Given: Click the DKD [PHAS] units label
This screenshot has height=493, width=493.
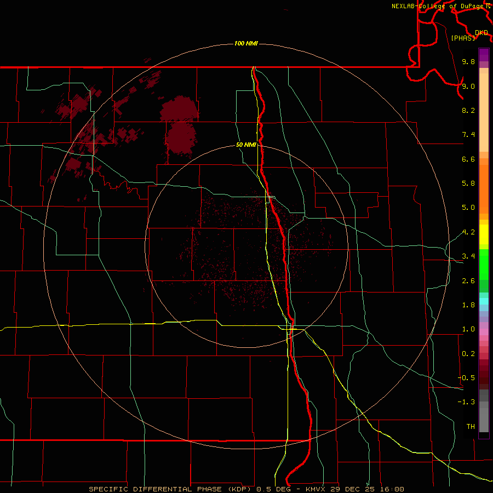Looking at the screenshot, I should tap(469, 35).
